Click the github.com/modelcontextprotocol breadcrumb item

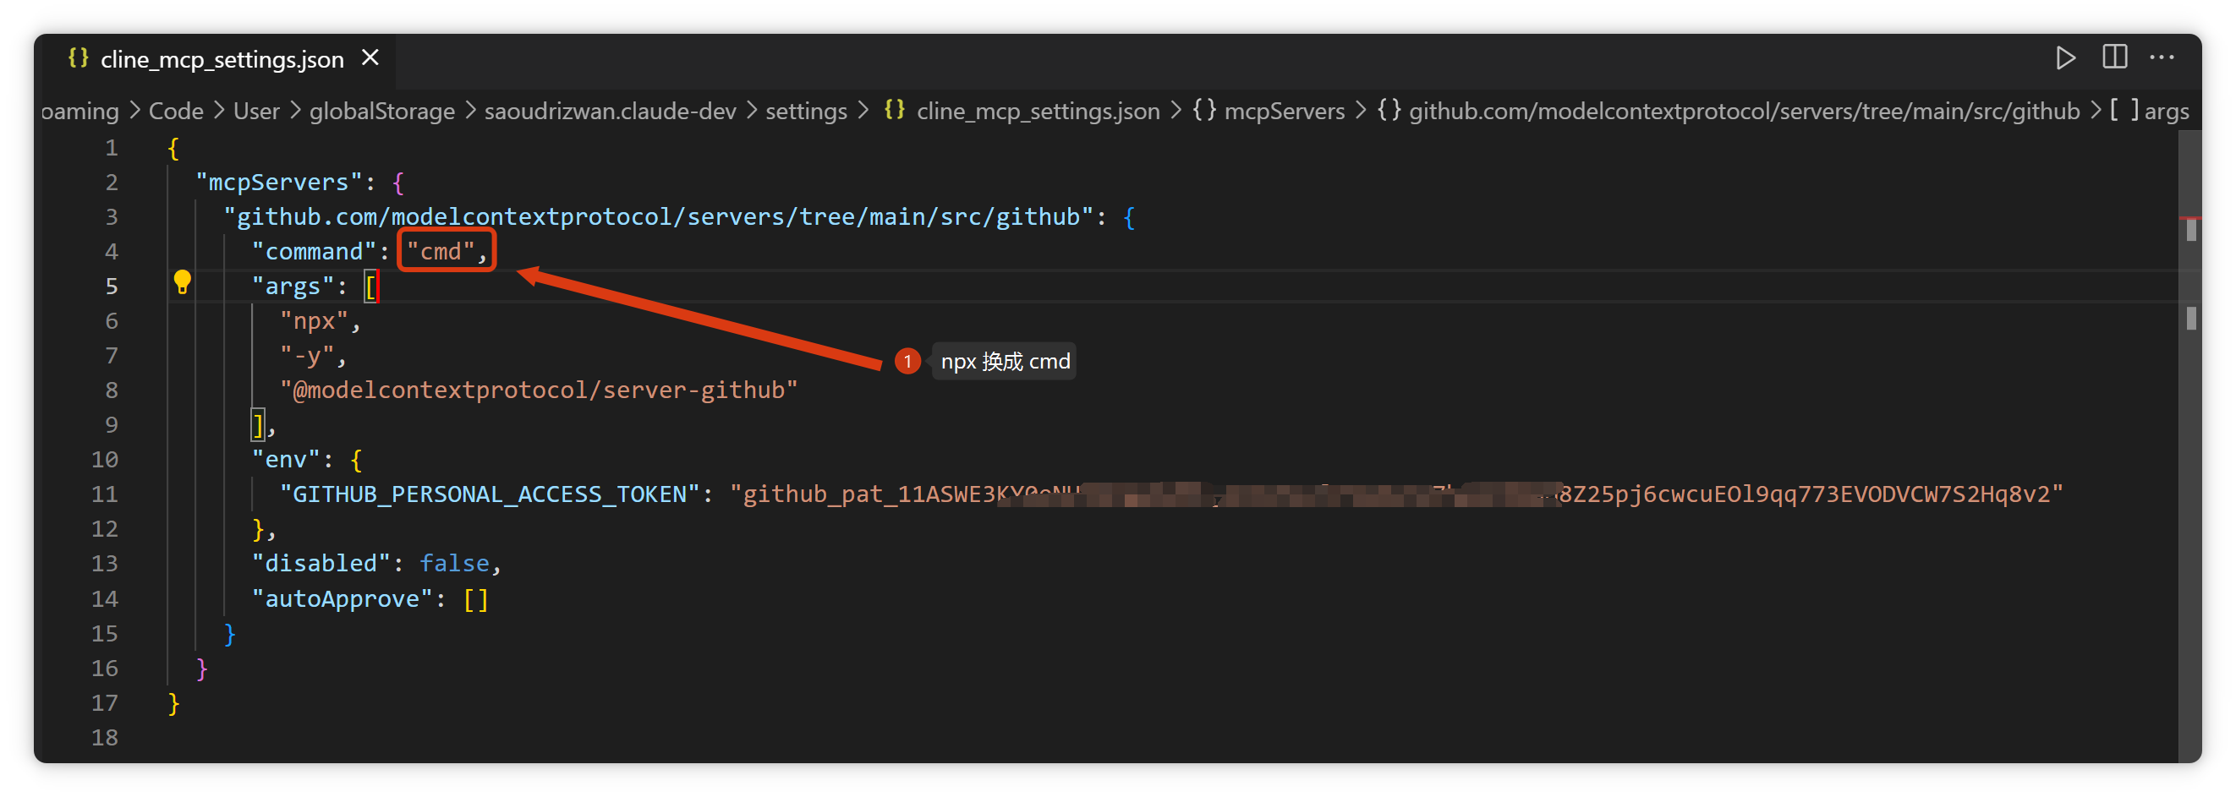tap(1743, 112)
